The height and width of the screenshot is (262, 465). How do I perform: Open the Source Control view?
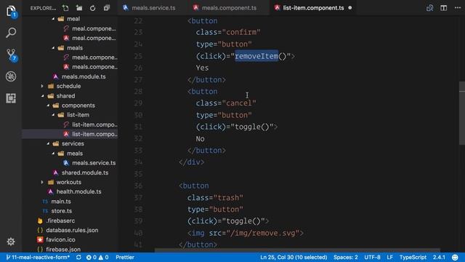[12, 55]
